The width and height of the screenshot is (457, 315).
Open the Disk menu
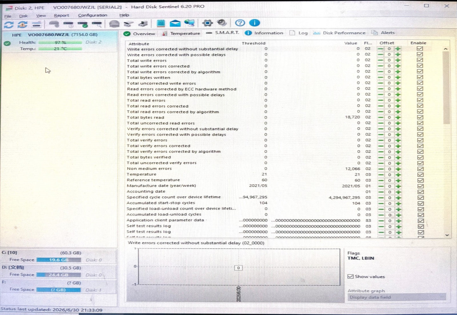tap(23, 16)
